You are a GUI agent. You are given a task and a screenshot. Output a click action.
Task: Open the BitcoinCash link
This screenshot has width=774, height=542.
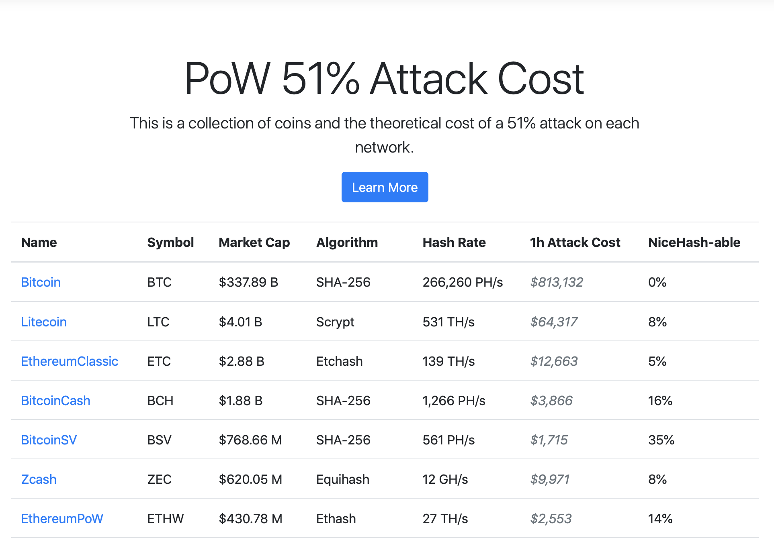[55, 401]
